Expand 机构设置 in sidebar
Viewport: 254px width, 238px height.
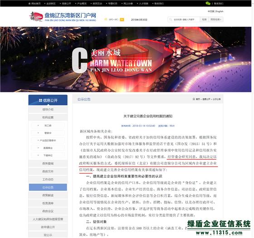click(48, 117)
